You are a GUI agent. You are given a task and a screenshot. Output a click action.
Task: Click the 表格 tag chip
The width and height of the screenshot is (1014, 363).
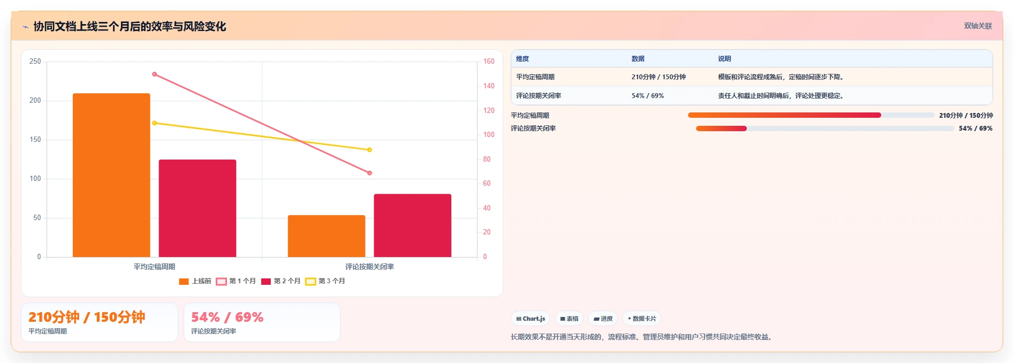pyautogui.click(x=569, y=319)
